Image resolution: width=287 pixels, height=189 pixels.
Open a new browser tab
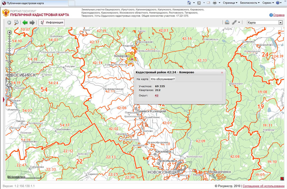[x=71, y=3]
